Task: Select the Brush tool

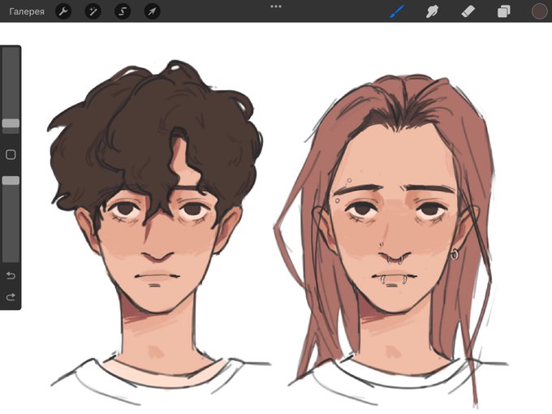Action: click(x=397, y=11)
